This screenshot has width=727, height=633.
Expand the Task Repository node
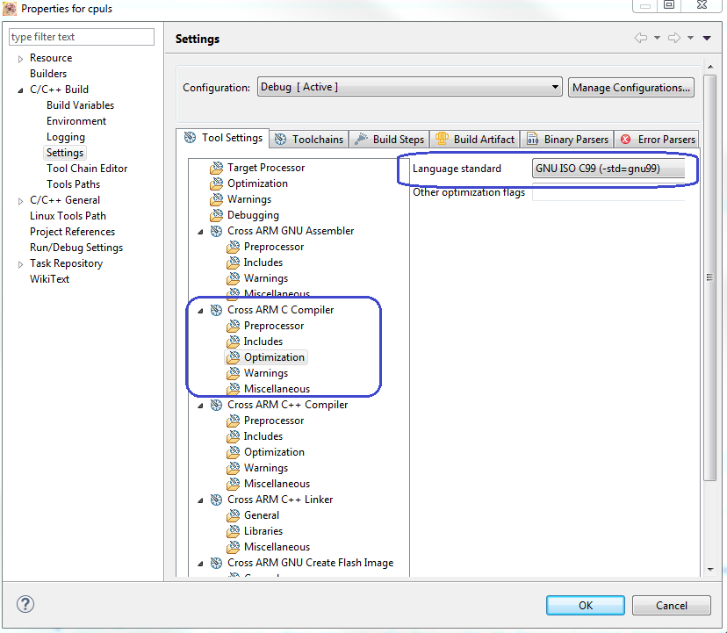click(x=20, y=264)
